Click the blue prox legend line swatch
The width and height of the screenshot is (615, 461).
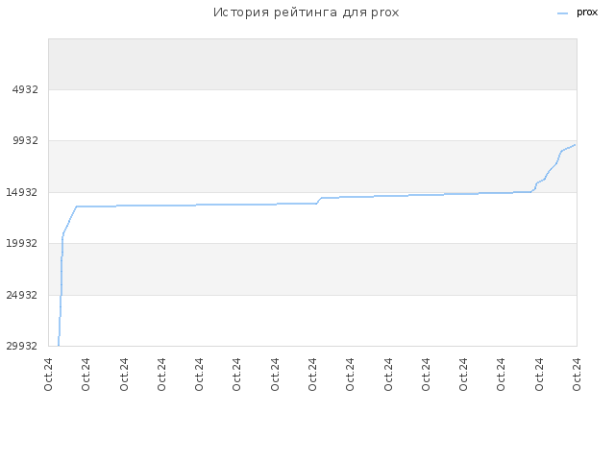[562, 13]
